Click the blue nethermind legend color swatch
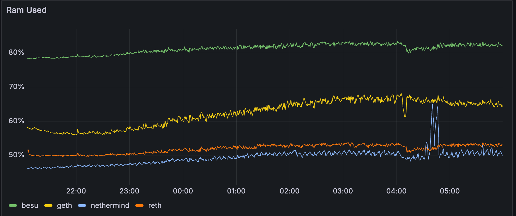516x216 pixels. point(82,205)
